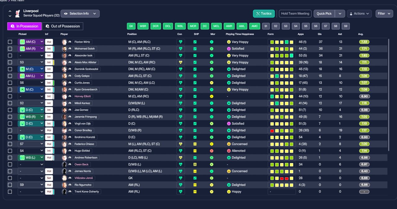
Task: Click Mohamed Salah's satisfied face icon
Action: point(229,49)
